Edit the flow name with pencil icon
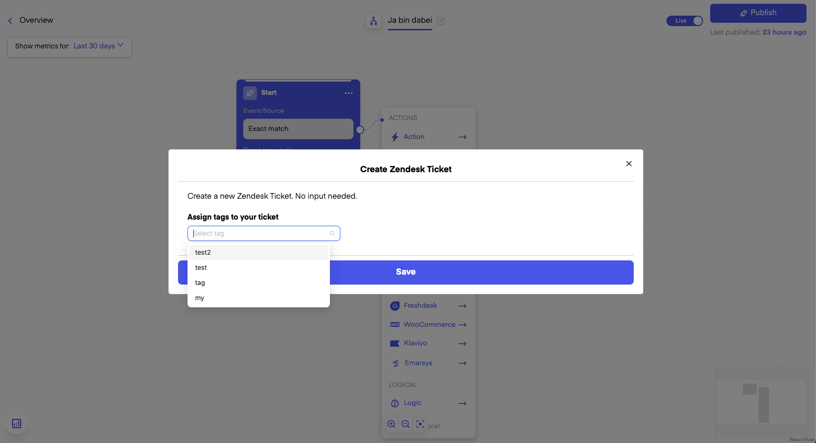This screenshot has width=816, height=443. point(441,21)
